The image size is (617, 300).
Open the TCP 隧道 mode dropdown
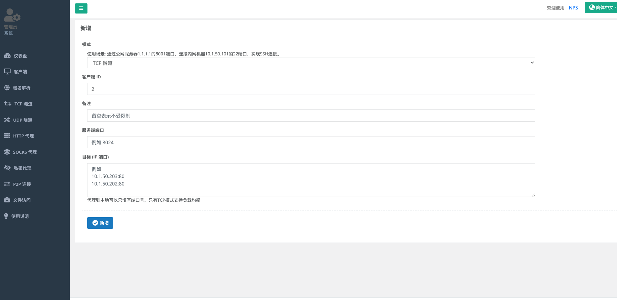coord(311,63)
